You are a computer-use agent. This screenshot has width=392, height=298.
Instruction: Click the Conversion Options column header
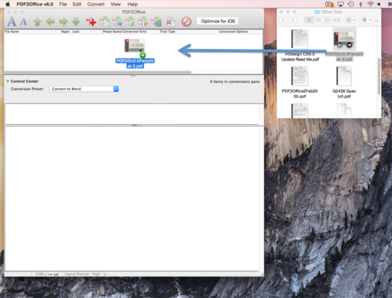pyautogui.click(x=234, y=32)
